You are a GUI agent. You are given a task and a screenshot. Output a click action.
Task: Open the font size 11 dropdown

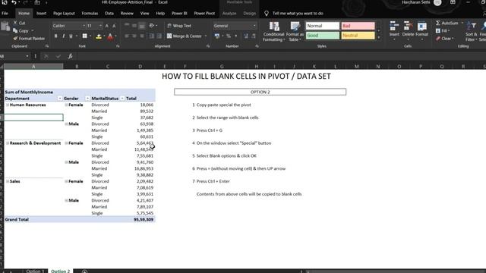[x=100, y=26]
